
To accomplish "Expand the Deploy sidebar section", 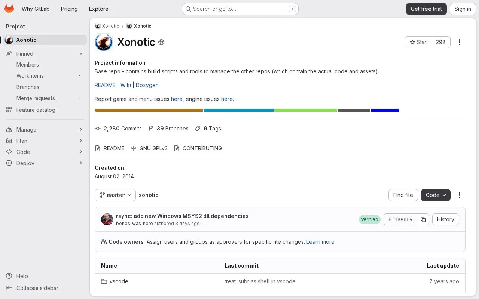I will (x=45, y=163).
